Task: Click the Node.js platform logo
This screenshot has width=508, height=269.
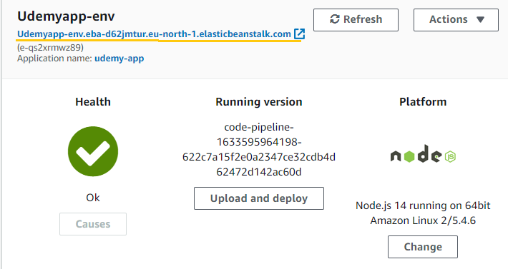Action: [x=423, y=154]
